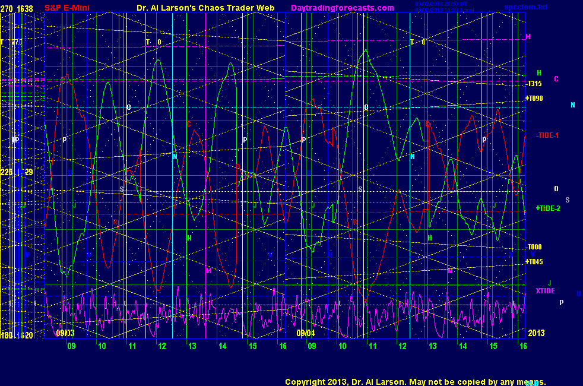The height and width of the screenshot is (386, 583).
Task: Click the 09/04 date label
Action: click(x=305, y=333)
